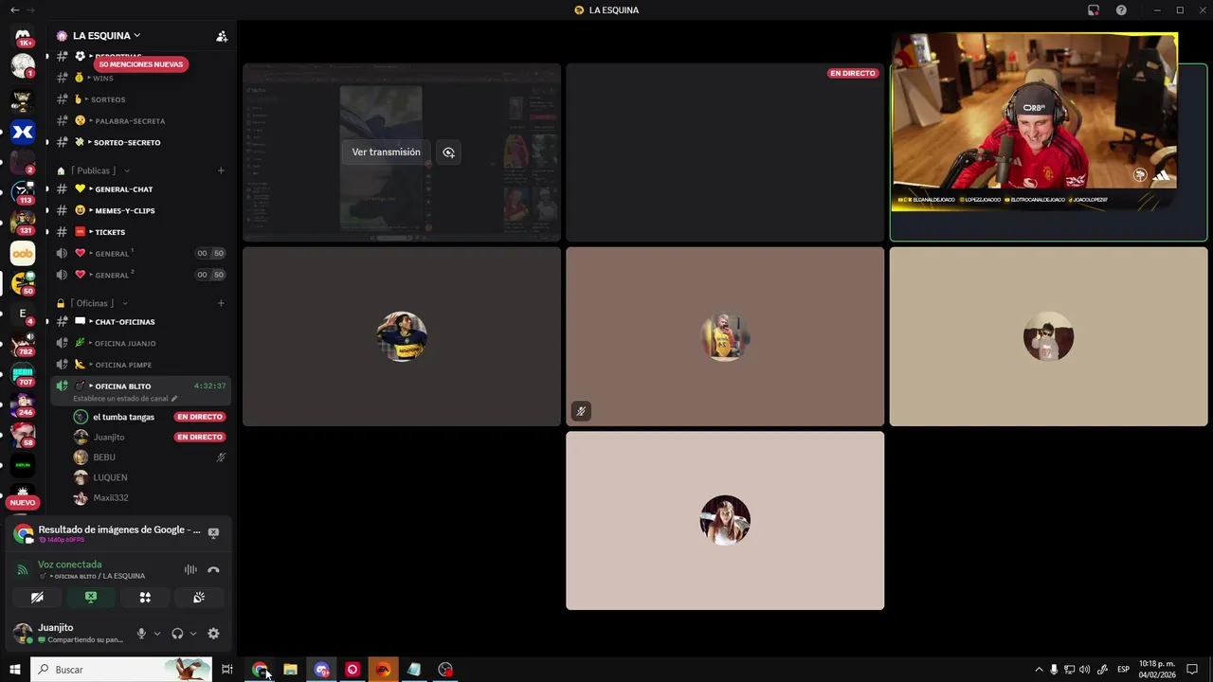The image size is (1213, 682).
Task: Open the inbox icon in title bar
Action: [x=1093, y=9]
